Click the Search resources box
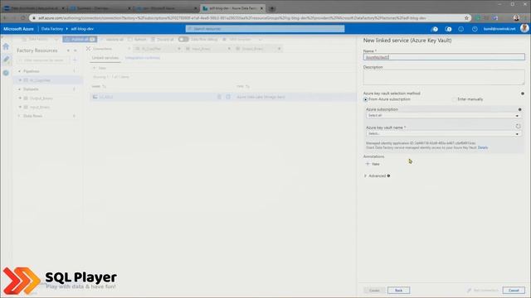This screenshot has width=531, height=298. pos(265,29)
